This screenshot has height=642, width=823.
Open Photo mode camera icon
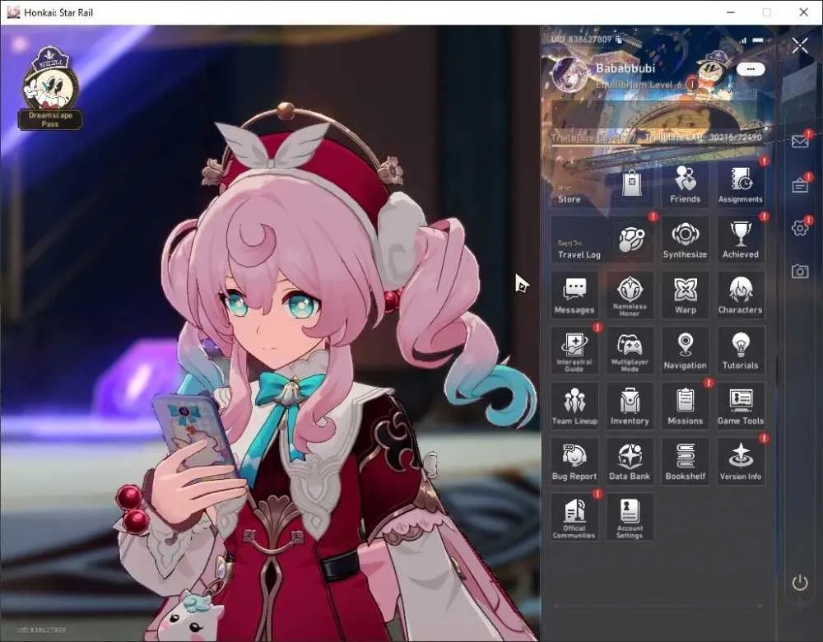[800, 271]
